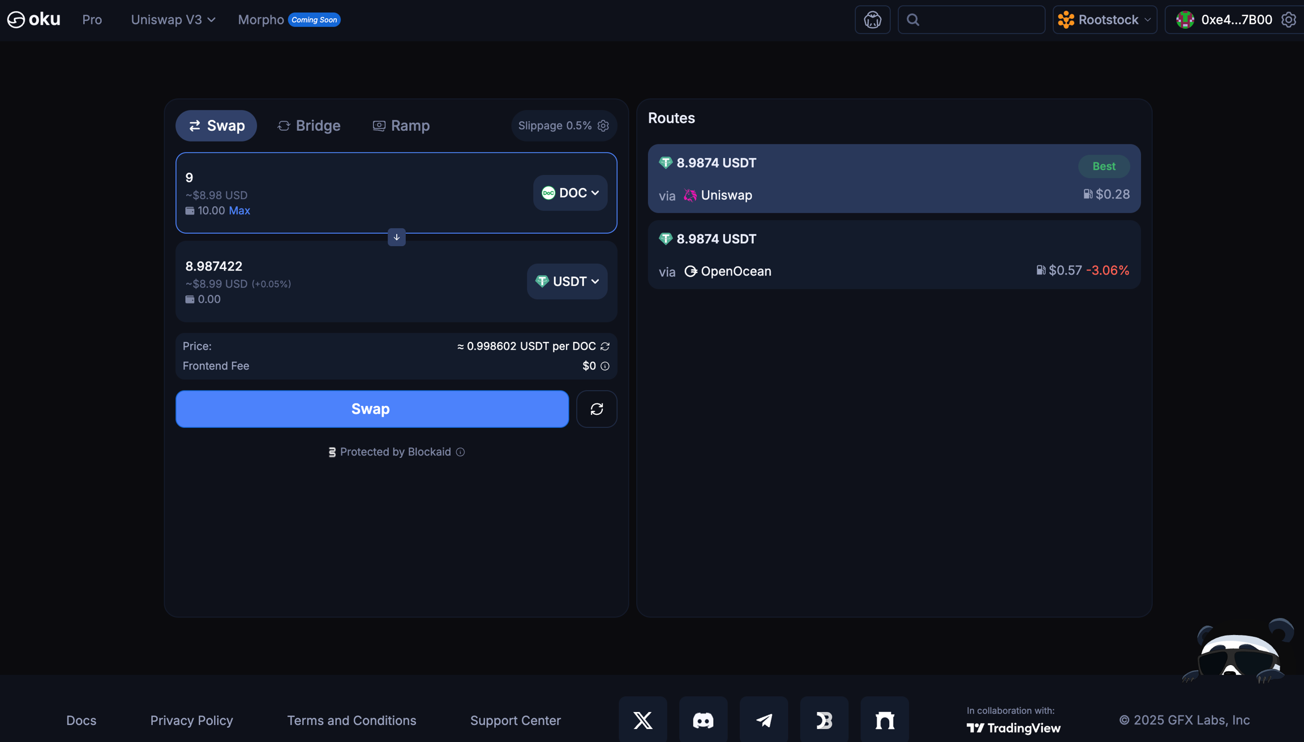Image resolution: width=1304 pixels, height=742 pixels.
Task: Click Max to use full DOC balance
Action: click(x=239, y=211)
